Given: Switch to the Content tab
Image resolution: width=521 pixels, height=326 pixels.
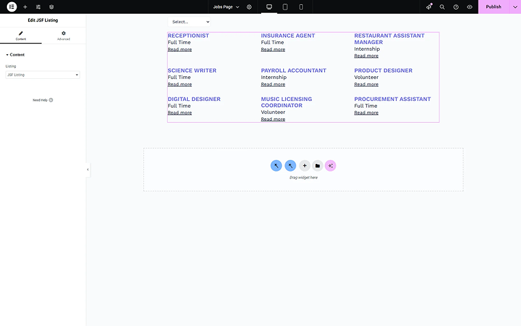Looking at the screenshot, I should coord(21,36).
